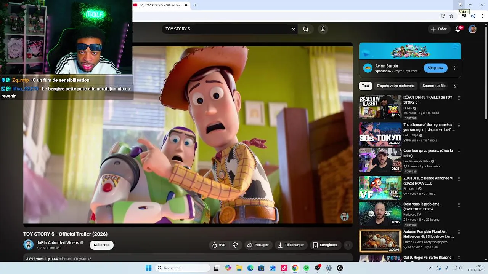Open YouTube notifications bell
The image size is (488, 274).
coord(458,29)
